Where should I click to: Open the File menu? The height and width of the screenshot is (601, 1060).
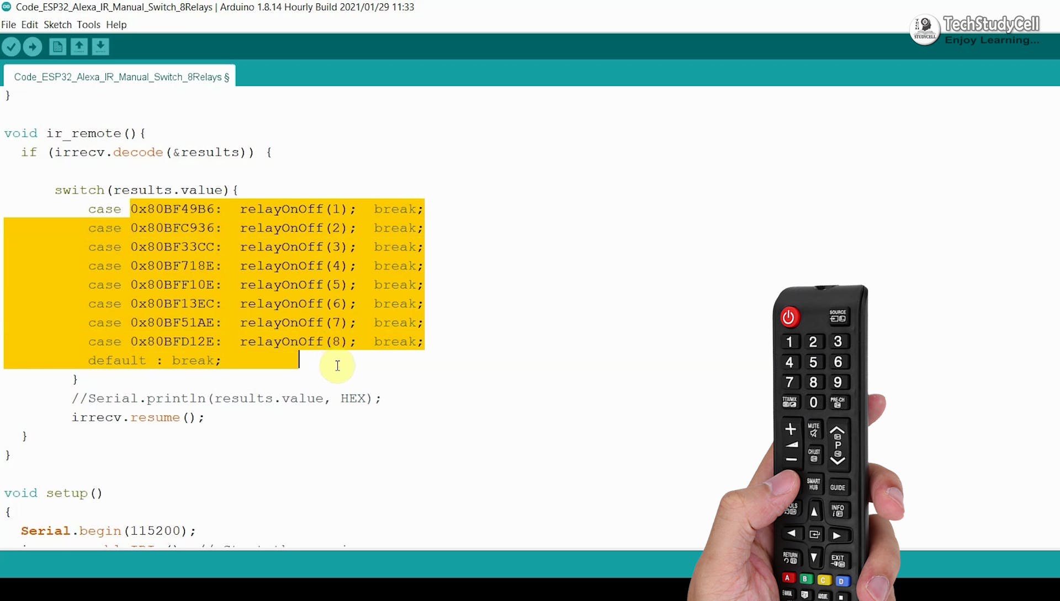point(9,24)
